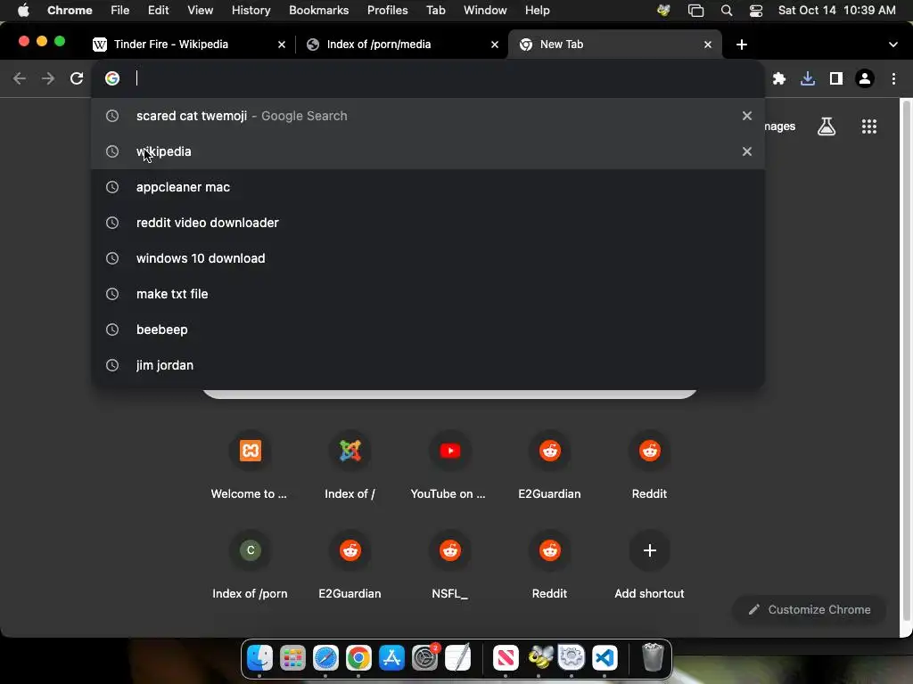Select the 'scared cat twemoji' search suggestion
913x684 pixels.
tap(427, 116)
